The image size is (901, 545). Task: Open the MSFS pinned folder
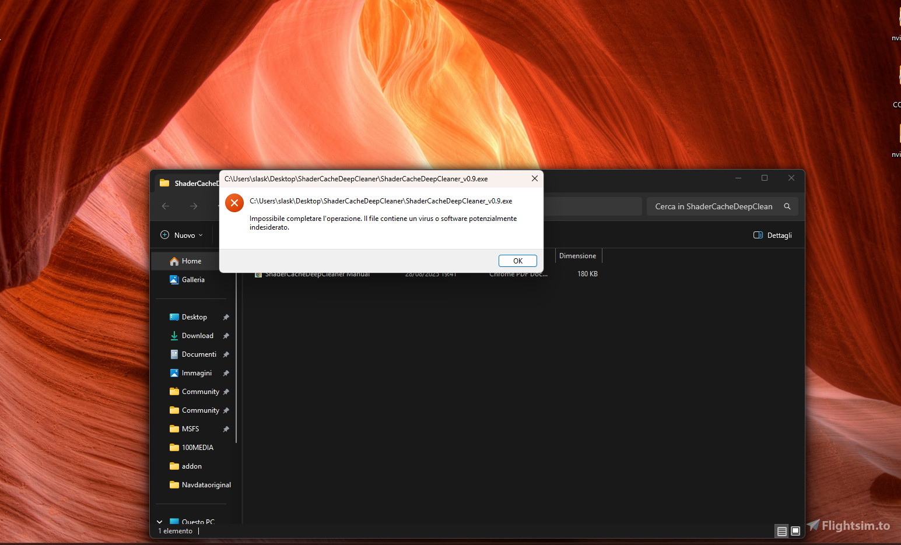(190, 428)
